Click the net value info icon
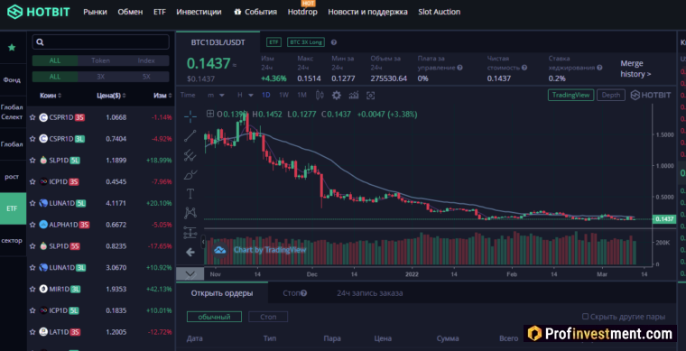This screenshot has height=351, width=686. pos(524,68)
